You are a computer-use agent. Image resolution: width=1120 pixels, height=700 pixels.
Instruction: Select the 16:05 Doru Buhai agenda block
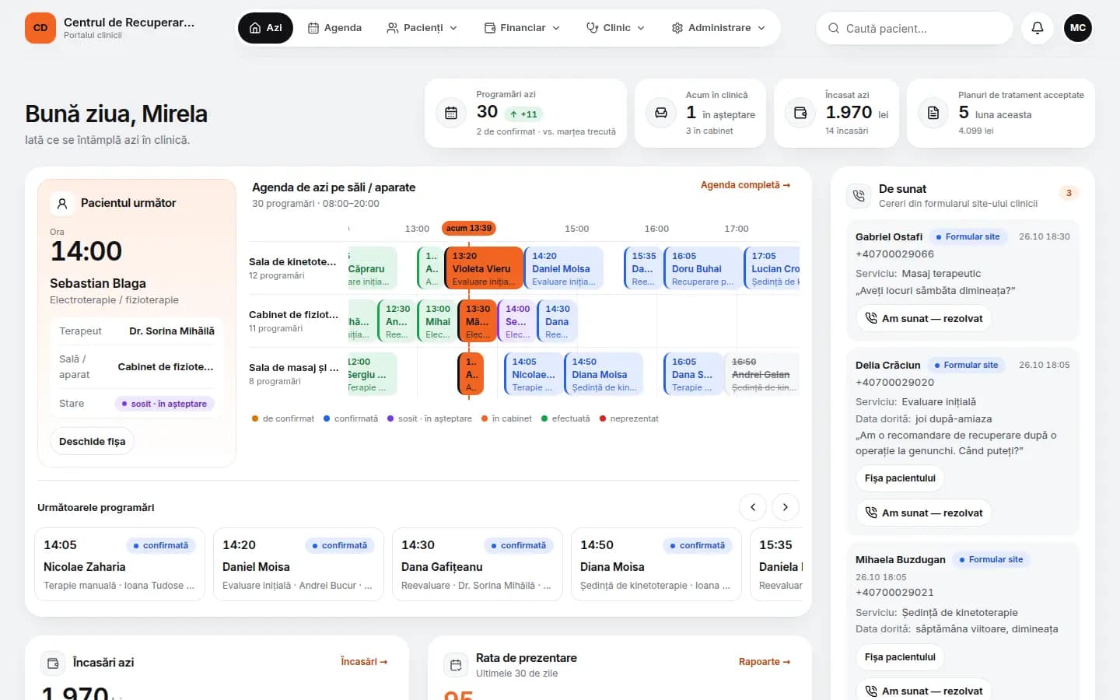[703, 268]
